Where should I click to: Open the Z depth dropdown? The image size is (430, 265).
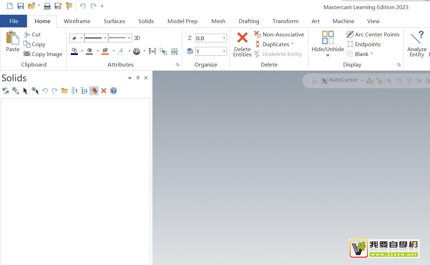(224, 38)
